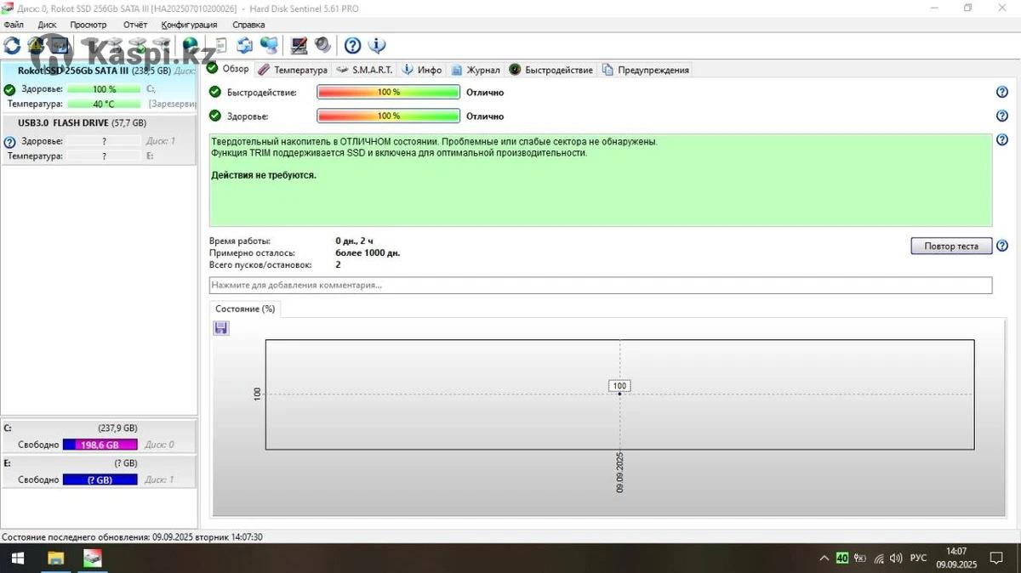Click the comment input field
The image size is (1021, 573).
click(x=600, y=286)
